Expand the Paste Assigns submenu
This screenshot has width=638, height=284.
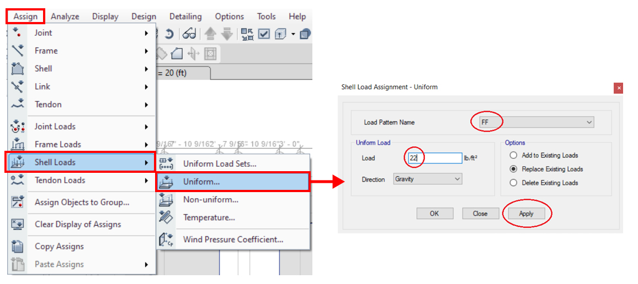click(x=81, y=264)
